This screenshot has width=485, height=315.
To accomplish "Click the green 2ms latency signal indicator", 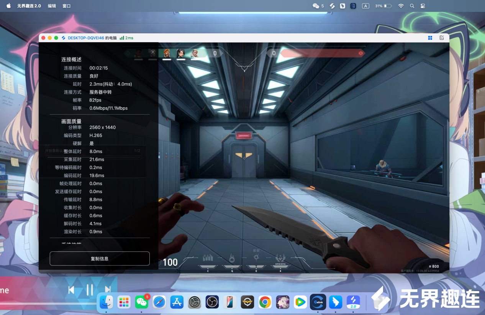I will pyautogui.click(x=126, y=38).
